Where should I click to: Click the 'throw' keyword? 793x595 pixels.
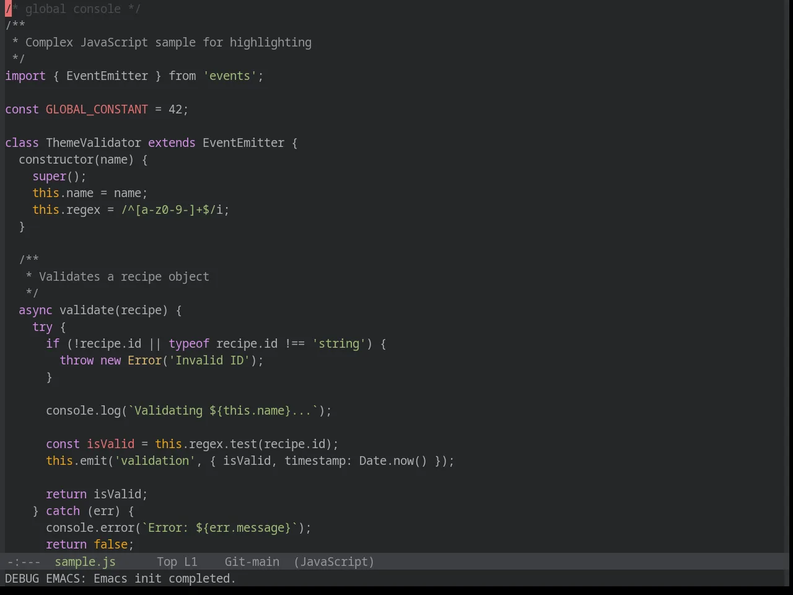pos(76,360)
